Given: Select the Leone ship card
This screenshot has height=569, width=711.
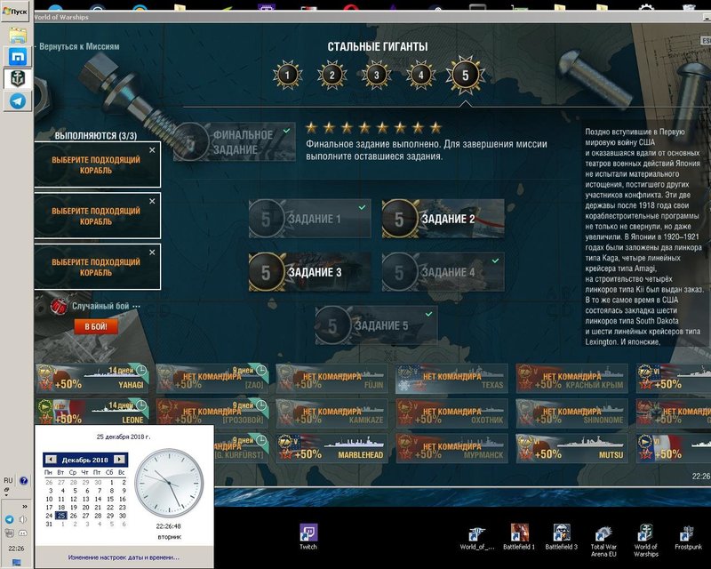Looking at the screenshot, I should (x=92, y=413).
